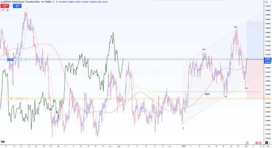Click the TP button on the position line
The image size is (272, 148).
point(30,60)
